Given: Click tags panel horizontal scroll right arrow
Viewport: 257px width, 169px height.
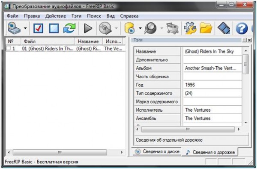Looking at the screenshot, I should pyautogui.click(x=239, y=129).
